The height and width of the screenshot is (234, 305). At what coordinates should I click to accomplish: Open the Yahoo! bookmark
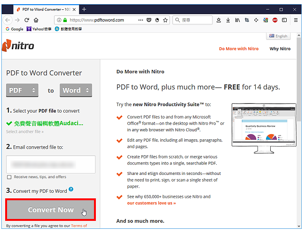pos(39,29)
